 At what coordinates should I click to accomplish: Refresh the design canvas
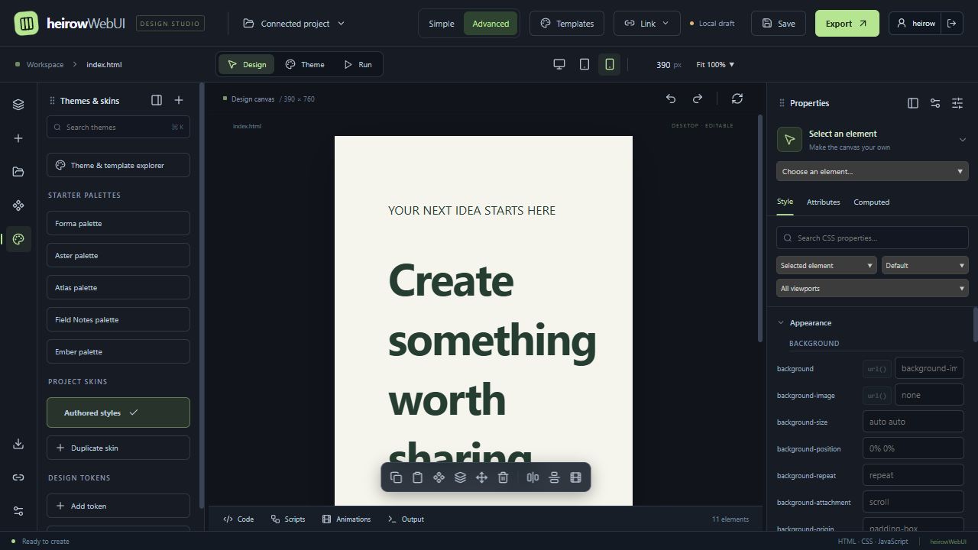coord(737,99)
